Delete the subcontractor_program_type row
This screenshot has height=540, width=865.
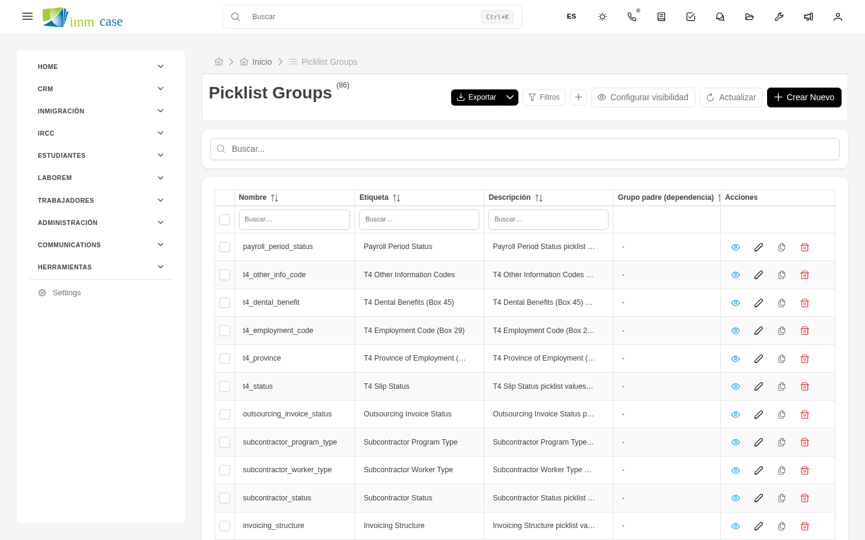805,442
